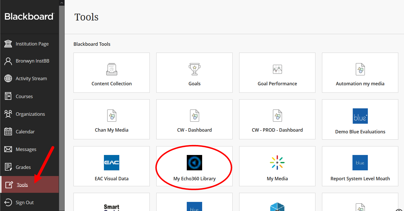The image size is (404, 211).
Task: Click the Calendar icon in the sidebar
Action: point(8,132)
